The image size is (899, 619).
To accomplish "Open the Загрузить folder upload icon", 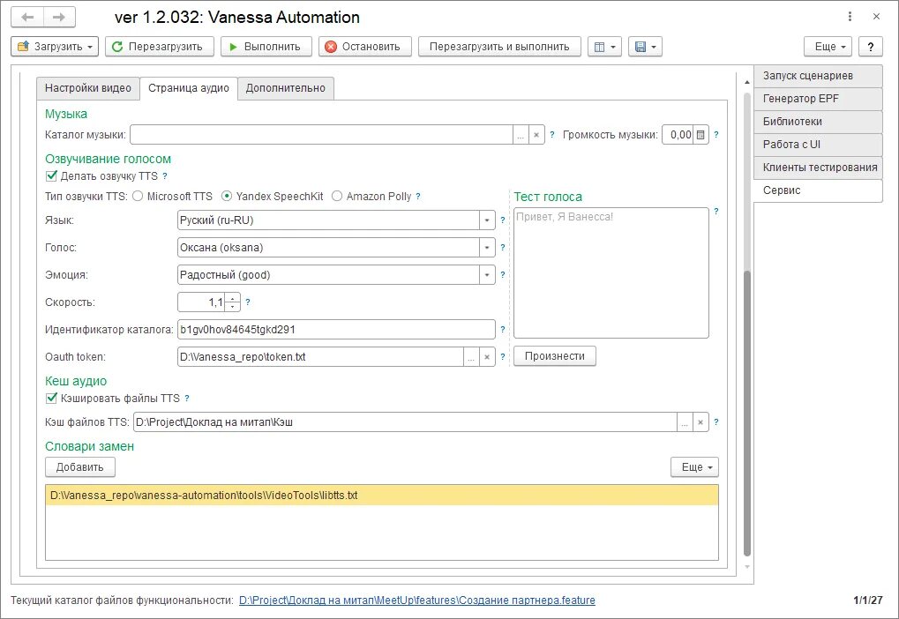I will 22,46.
